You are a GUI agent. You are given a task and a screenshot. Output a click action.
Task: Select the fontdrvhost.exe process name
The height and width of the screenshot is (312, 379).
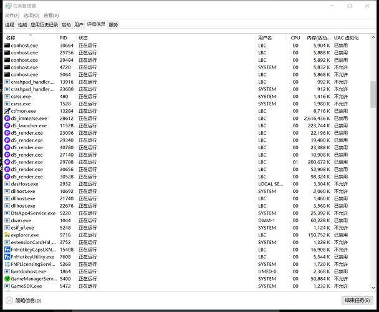[29, 271]
